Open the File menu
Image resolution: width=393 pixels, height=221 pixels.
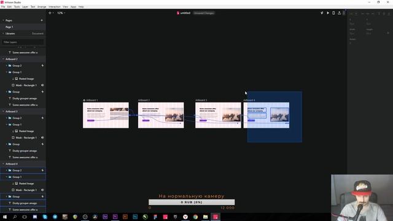point(3,7)
